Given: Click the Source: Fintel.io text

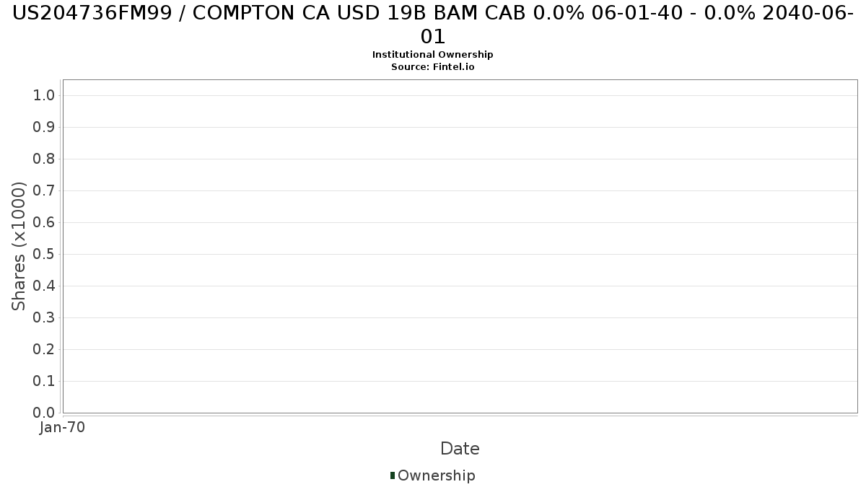Looking at the screenshot, I should pyautogui.click(x=433, y=67).
